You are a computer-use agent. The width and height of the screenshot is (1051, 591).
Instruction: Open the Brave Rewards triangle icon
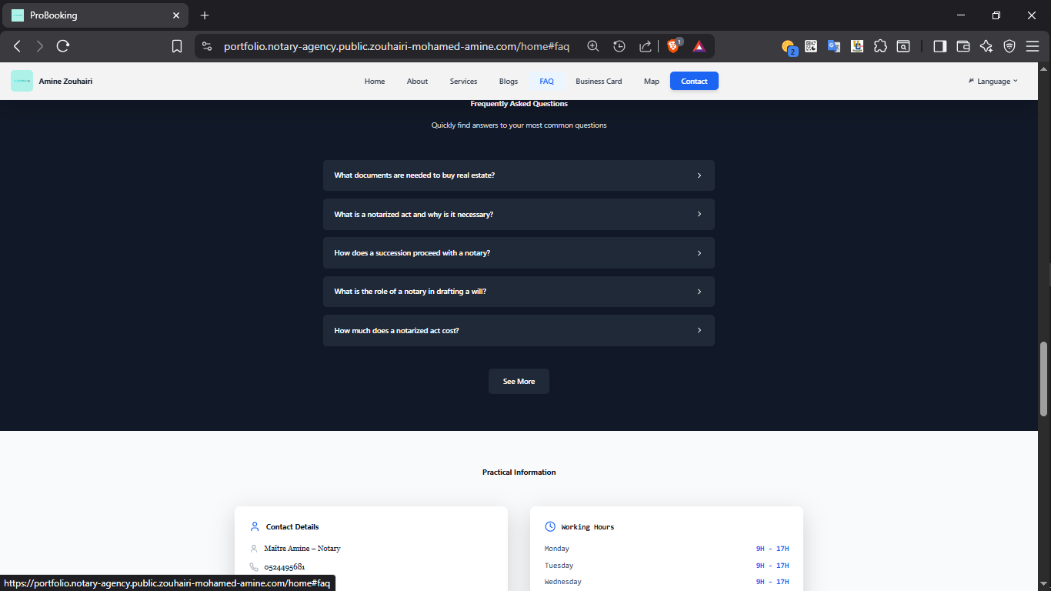698,45
